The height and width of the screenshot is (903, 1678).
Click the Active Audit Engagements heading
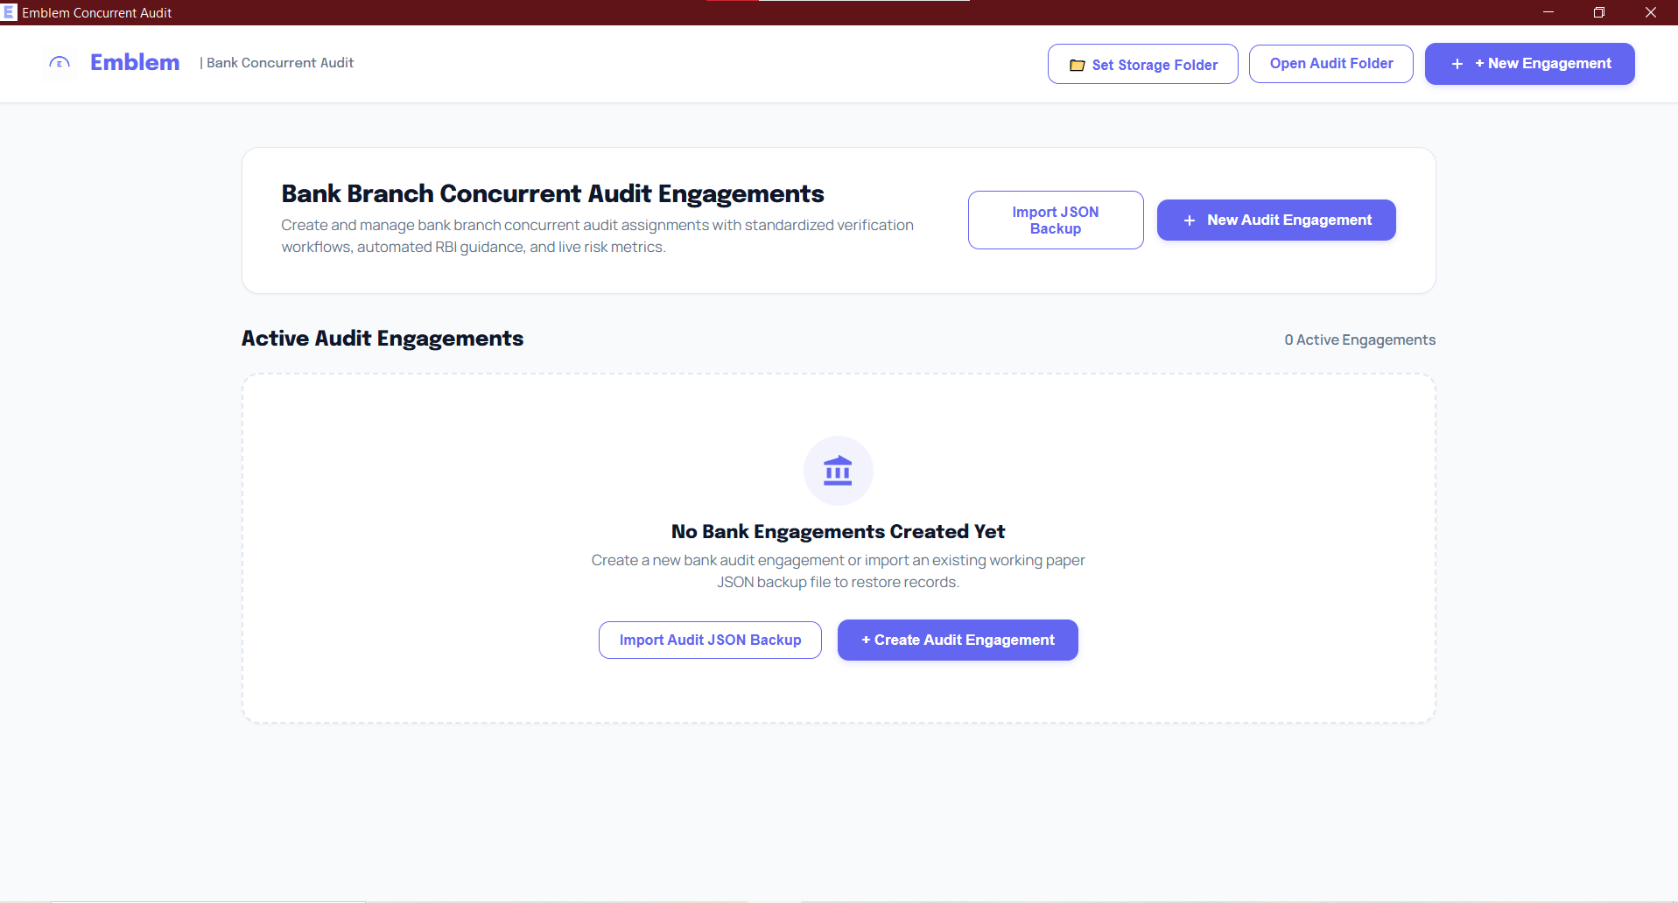pos(383,339)
